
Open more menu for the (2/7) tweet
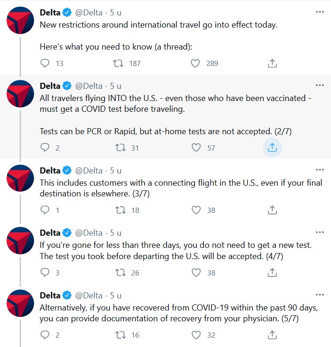(319, 85)
